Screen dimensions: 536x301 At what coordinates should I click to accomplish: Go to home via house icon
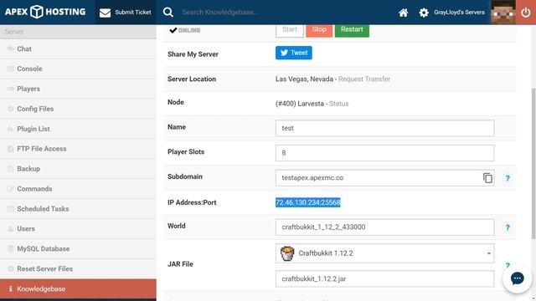click(x=404, y=13)
